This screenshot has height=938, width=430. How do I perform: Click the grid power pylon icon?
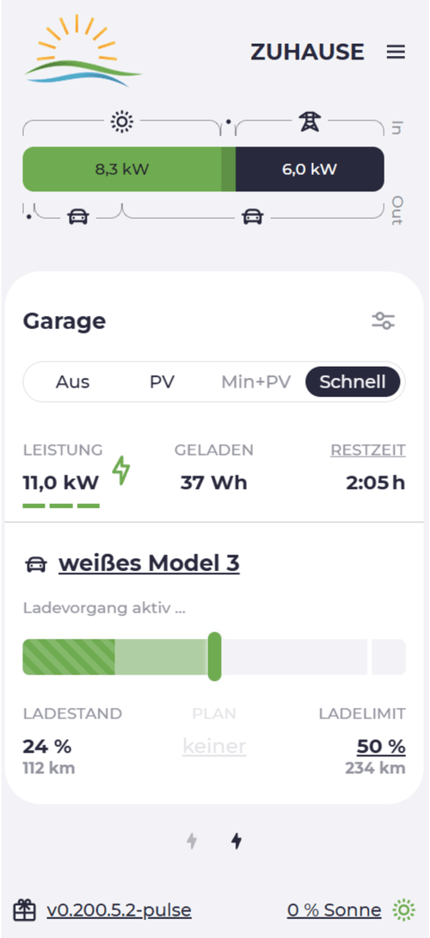(310, 122)
